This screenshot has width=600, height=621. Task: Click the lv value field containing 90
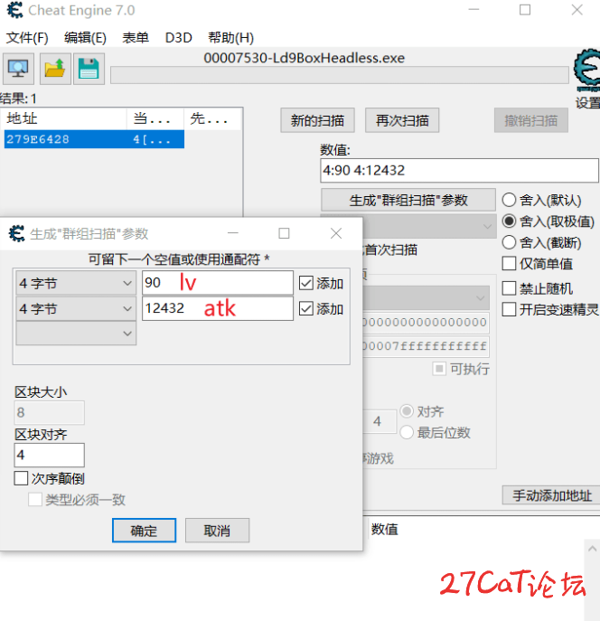[x=218, y=283]
